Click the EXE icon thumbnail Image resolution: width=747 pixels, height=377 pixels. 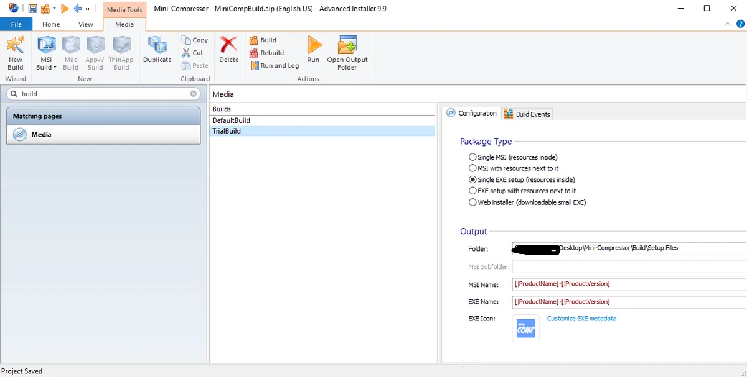(526, 328)
